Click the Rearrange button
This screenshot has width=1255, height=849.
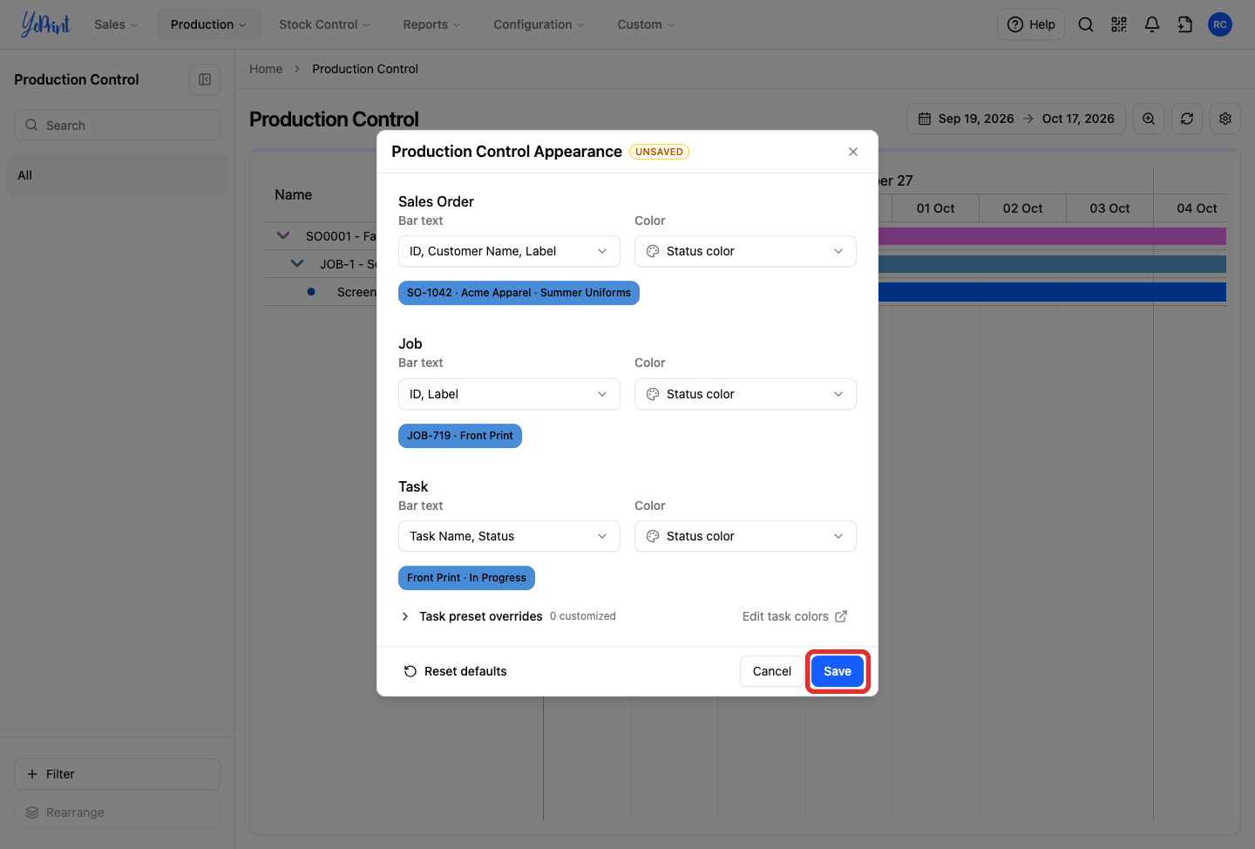(117, 812)
